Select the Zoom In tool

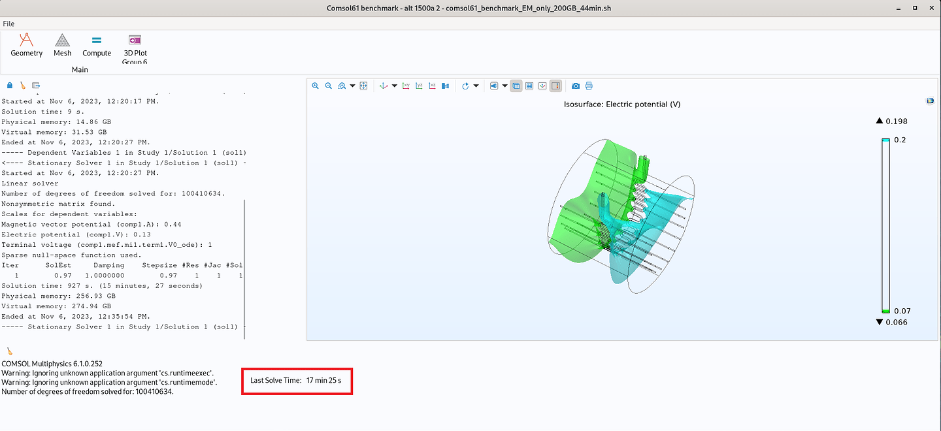pyautogui.click(x=315, y=86)
